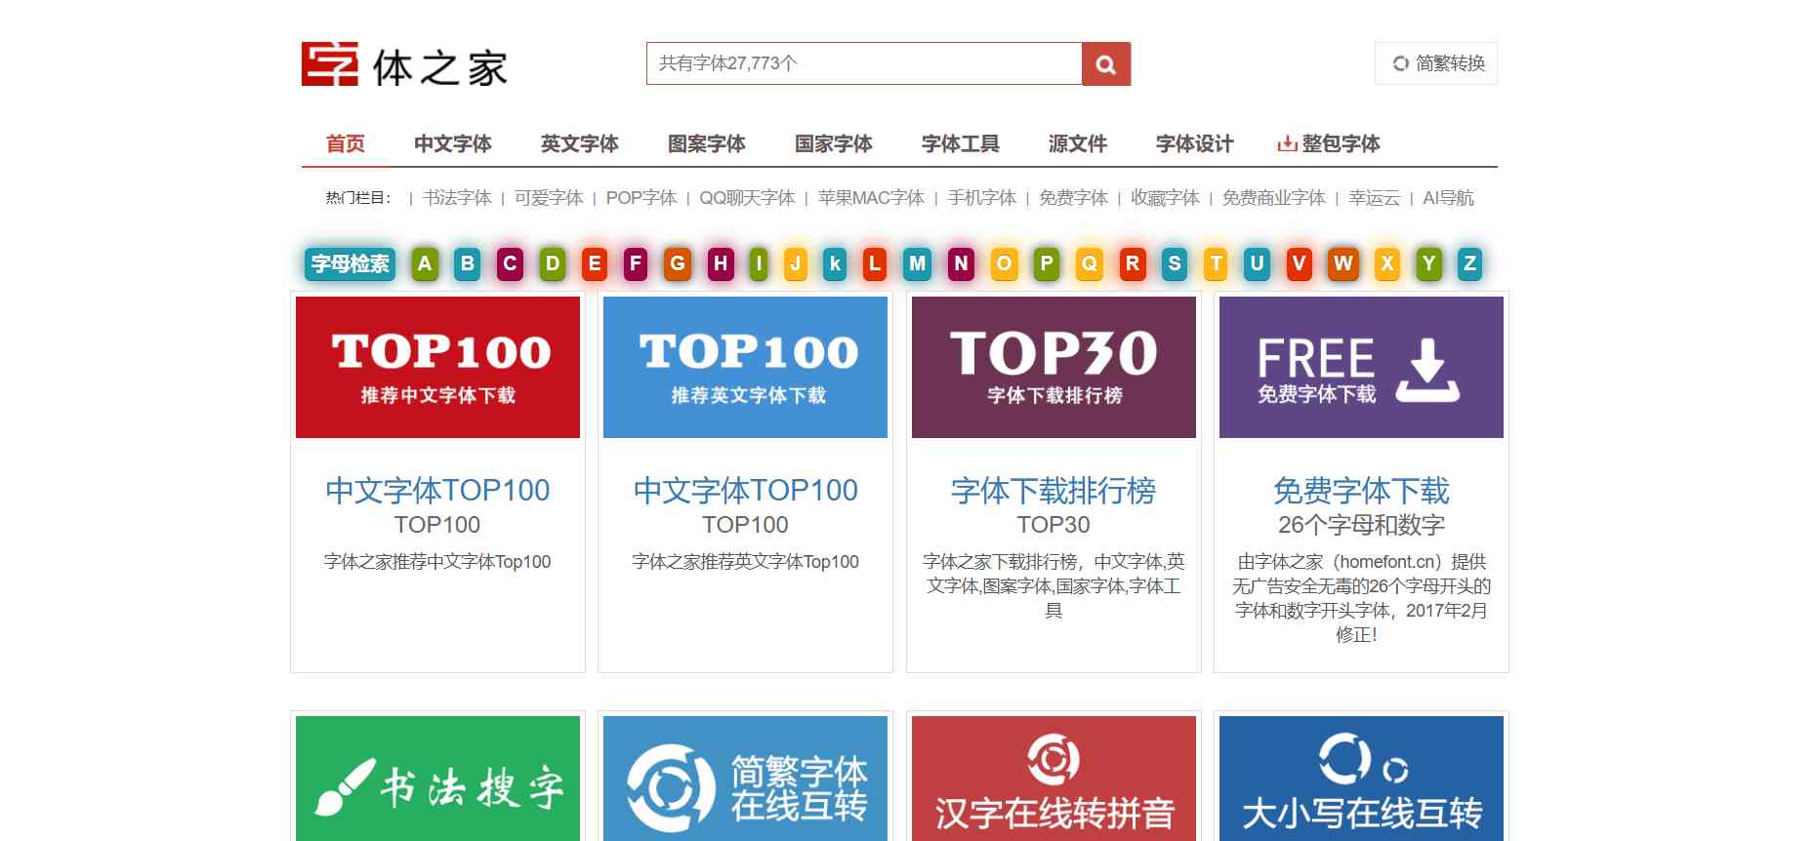This screenshot has height=841, width=1818.
Task: Open the 免费字体 hot link
Action: 1073,198
